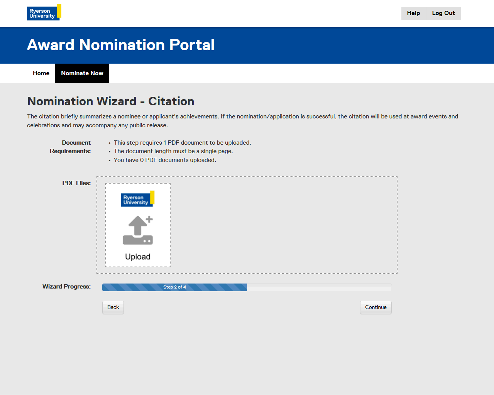Click the Upload text label

(x=137, y=257)
